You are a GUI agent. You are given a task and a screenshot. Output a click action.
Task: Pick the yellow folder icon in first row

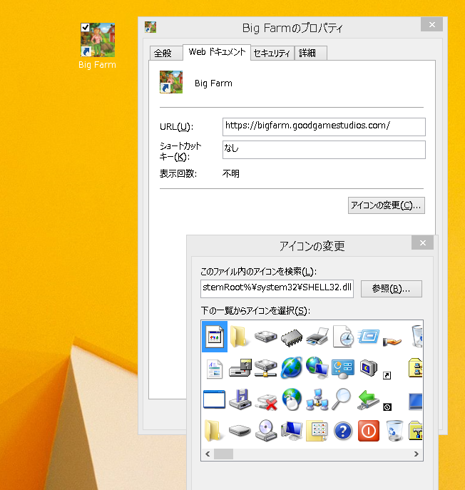point(240,337)
